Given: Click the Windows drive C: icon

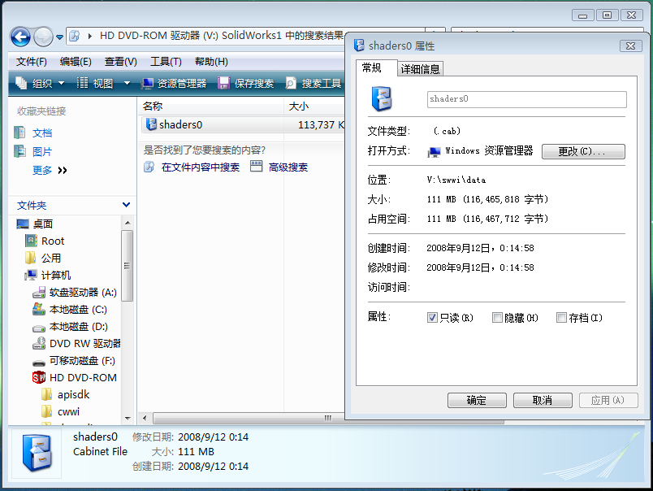Looking at the screenshot, I should pyautogui.click(x=39, y=309).
